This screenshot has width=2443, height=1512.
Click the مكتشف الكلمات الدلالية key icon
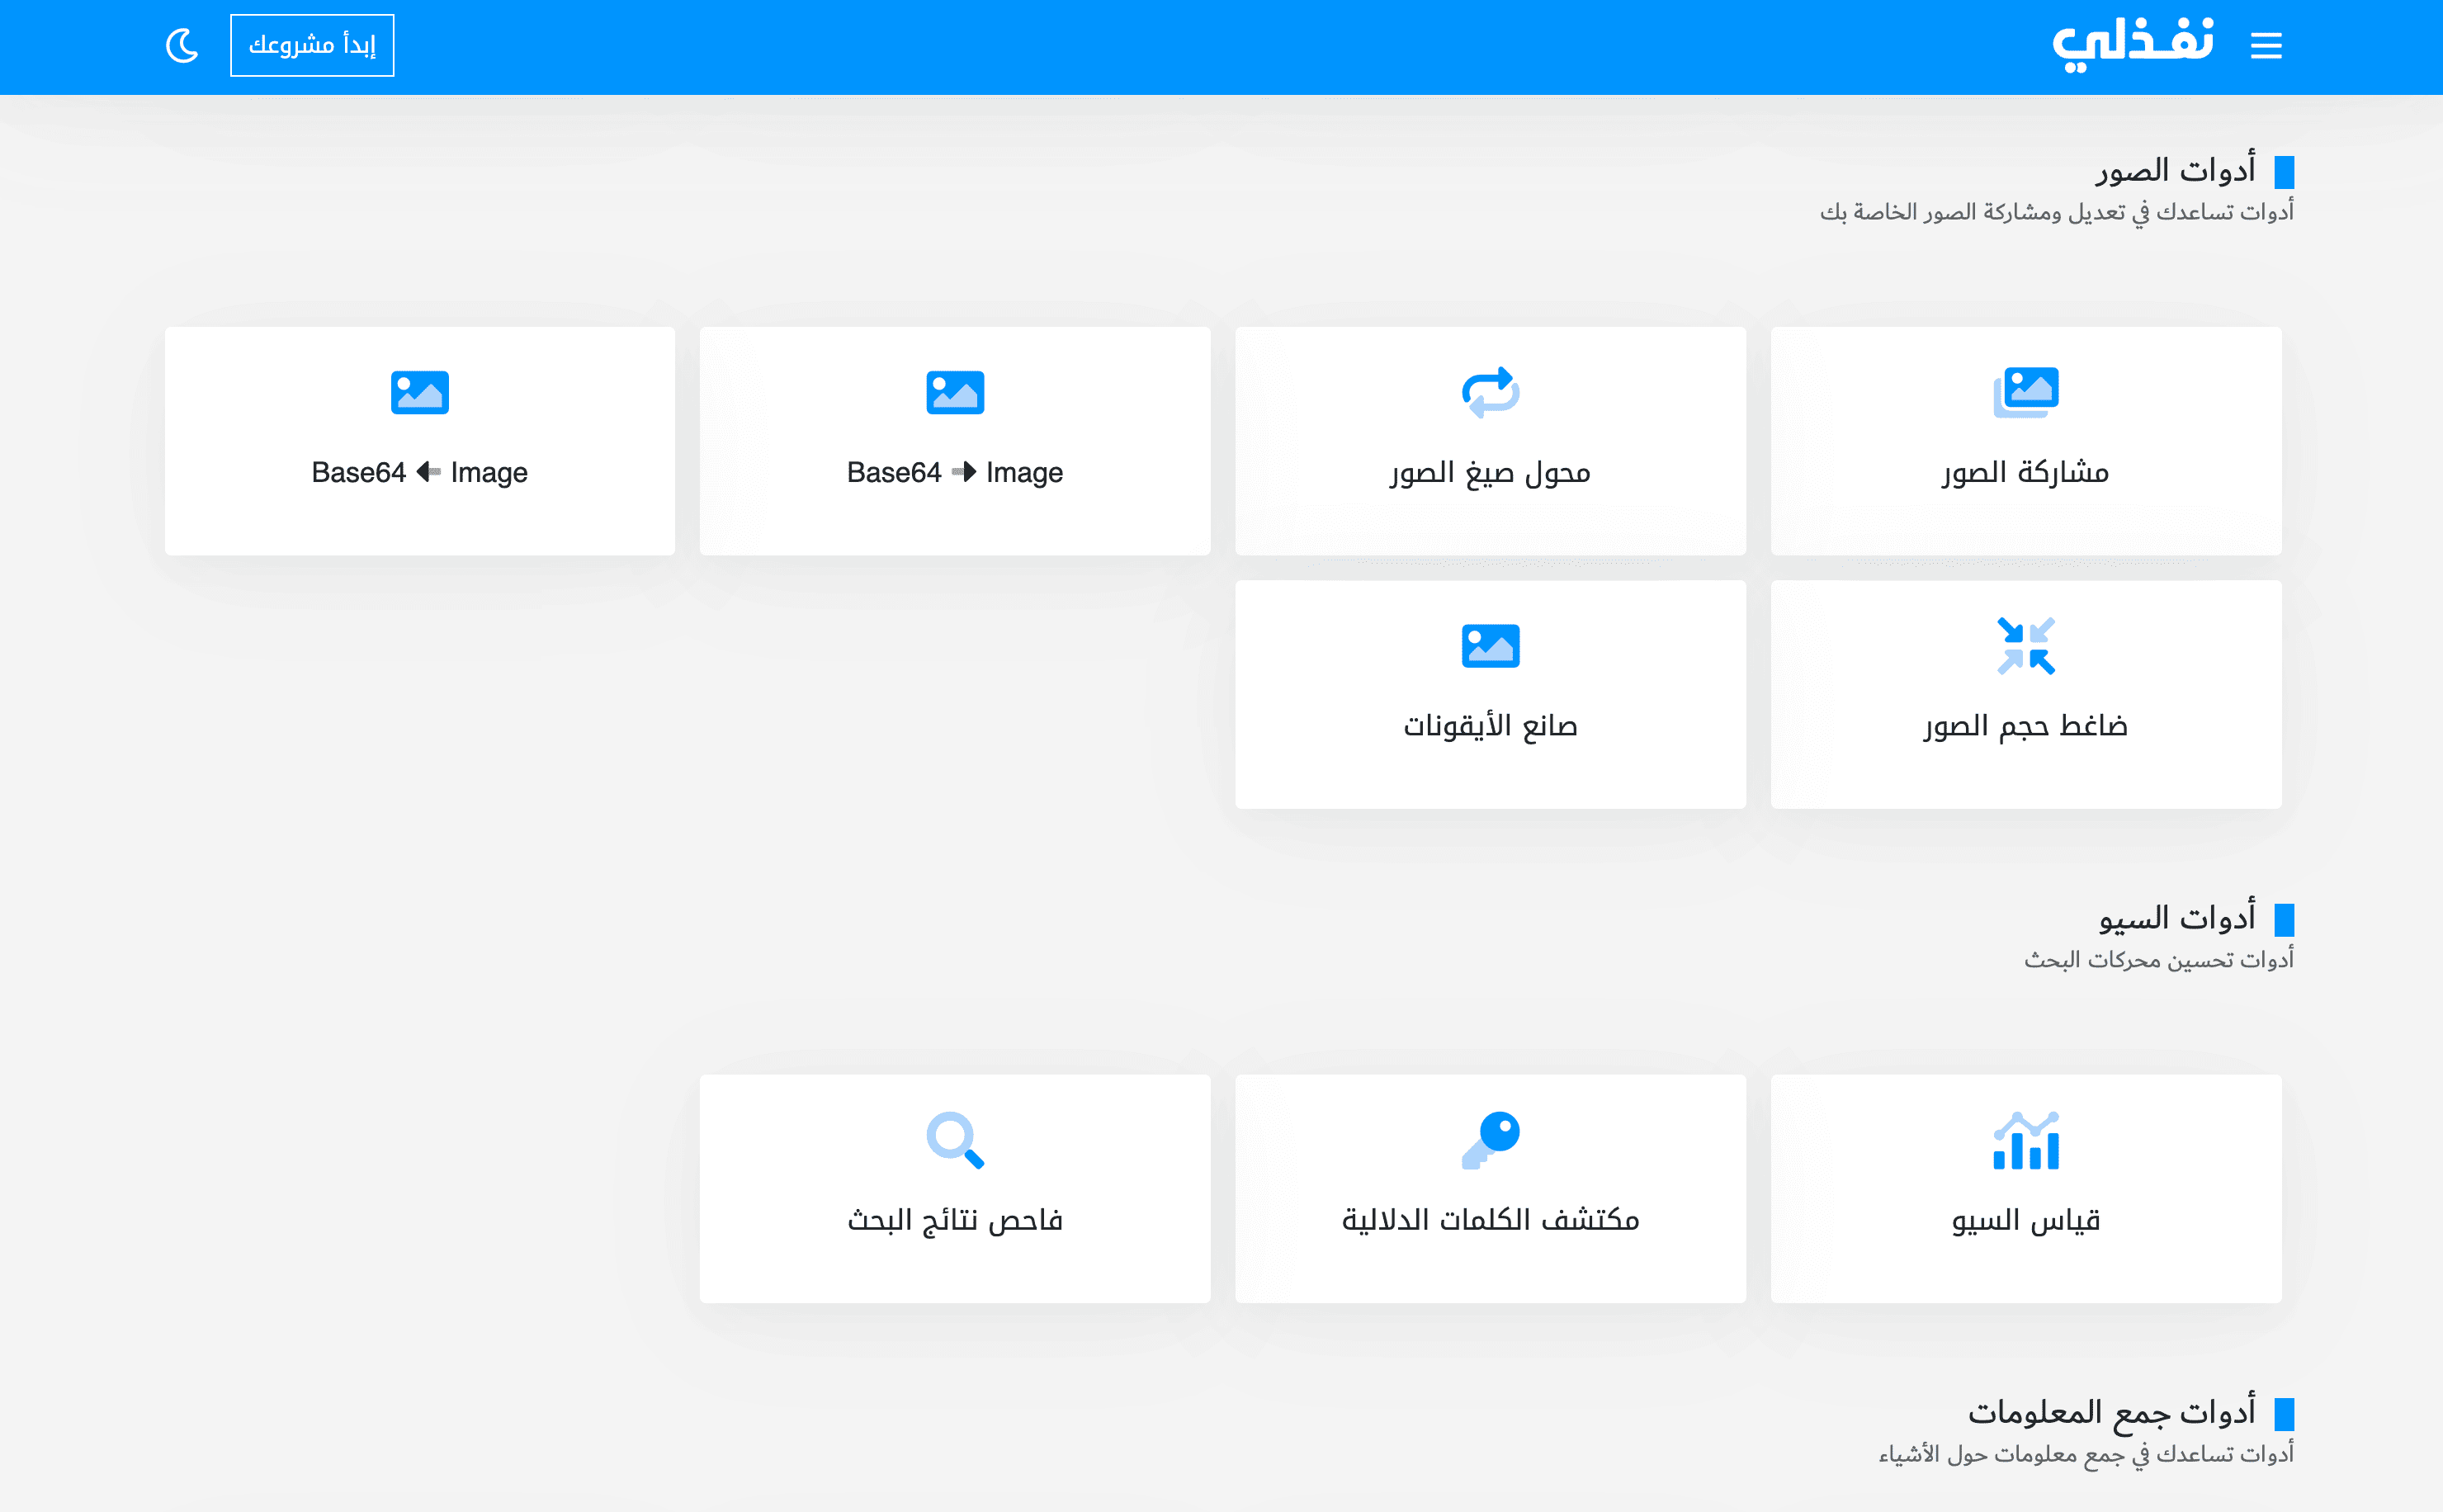1490,1140
